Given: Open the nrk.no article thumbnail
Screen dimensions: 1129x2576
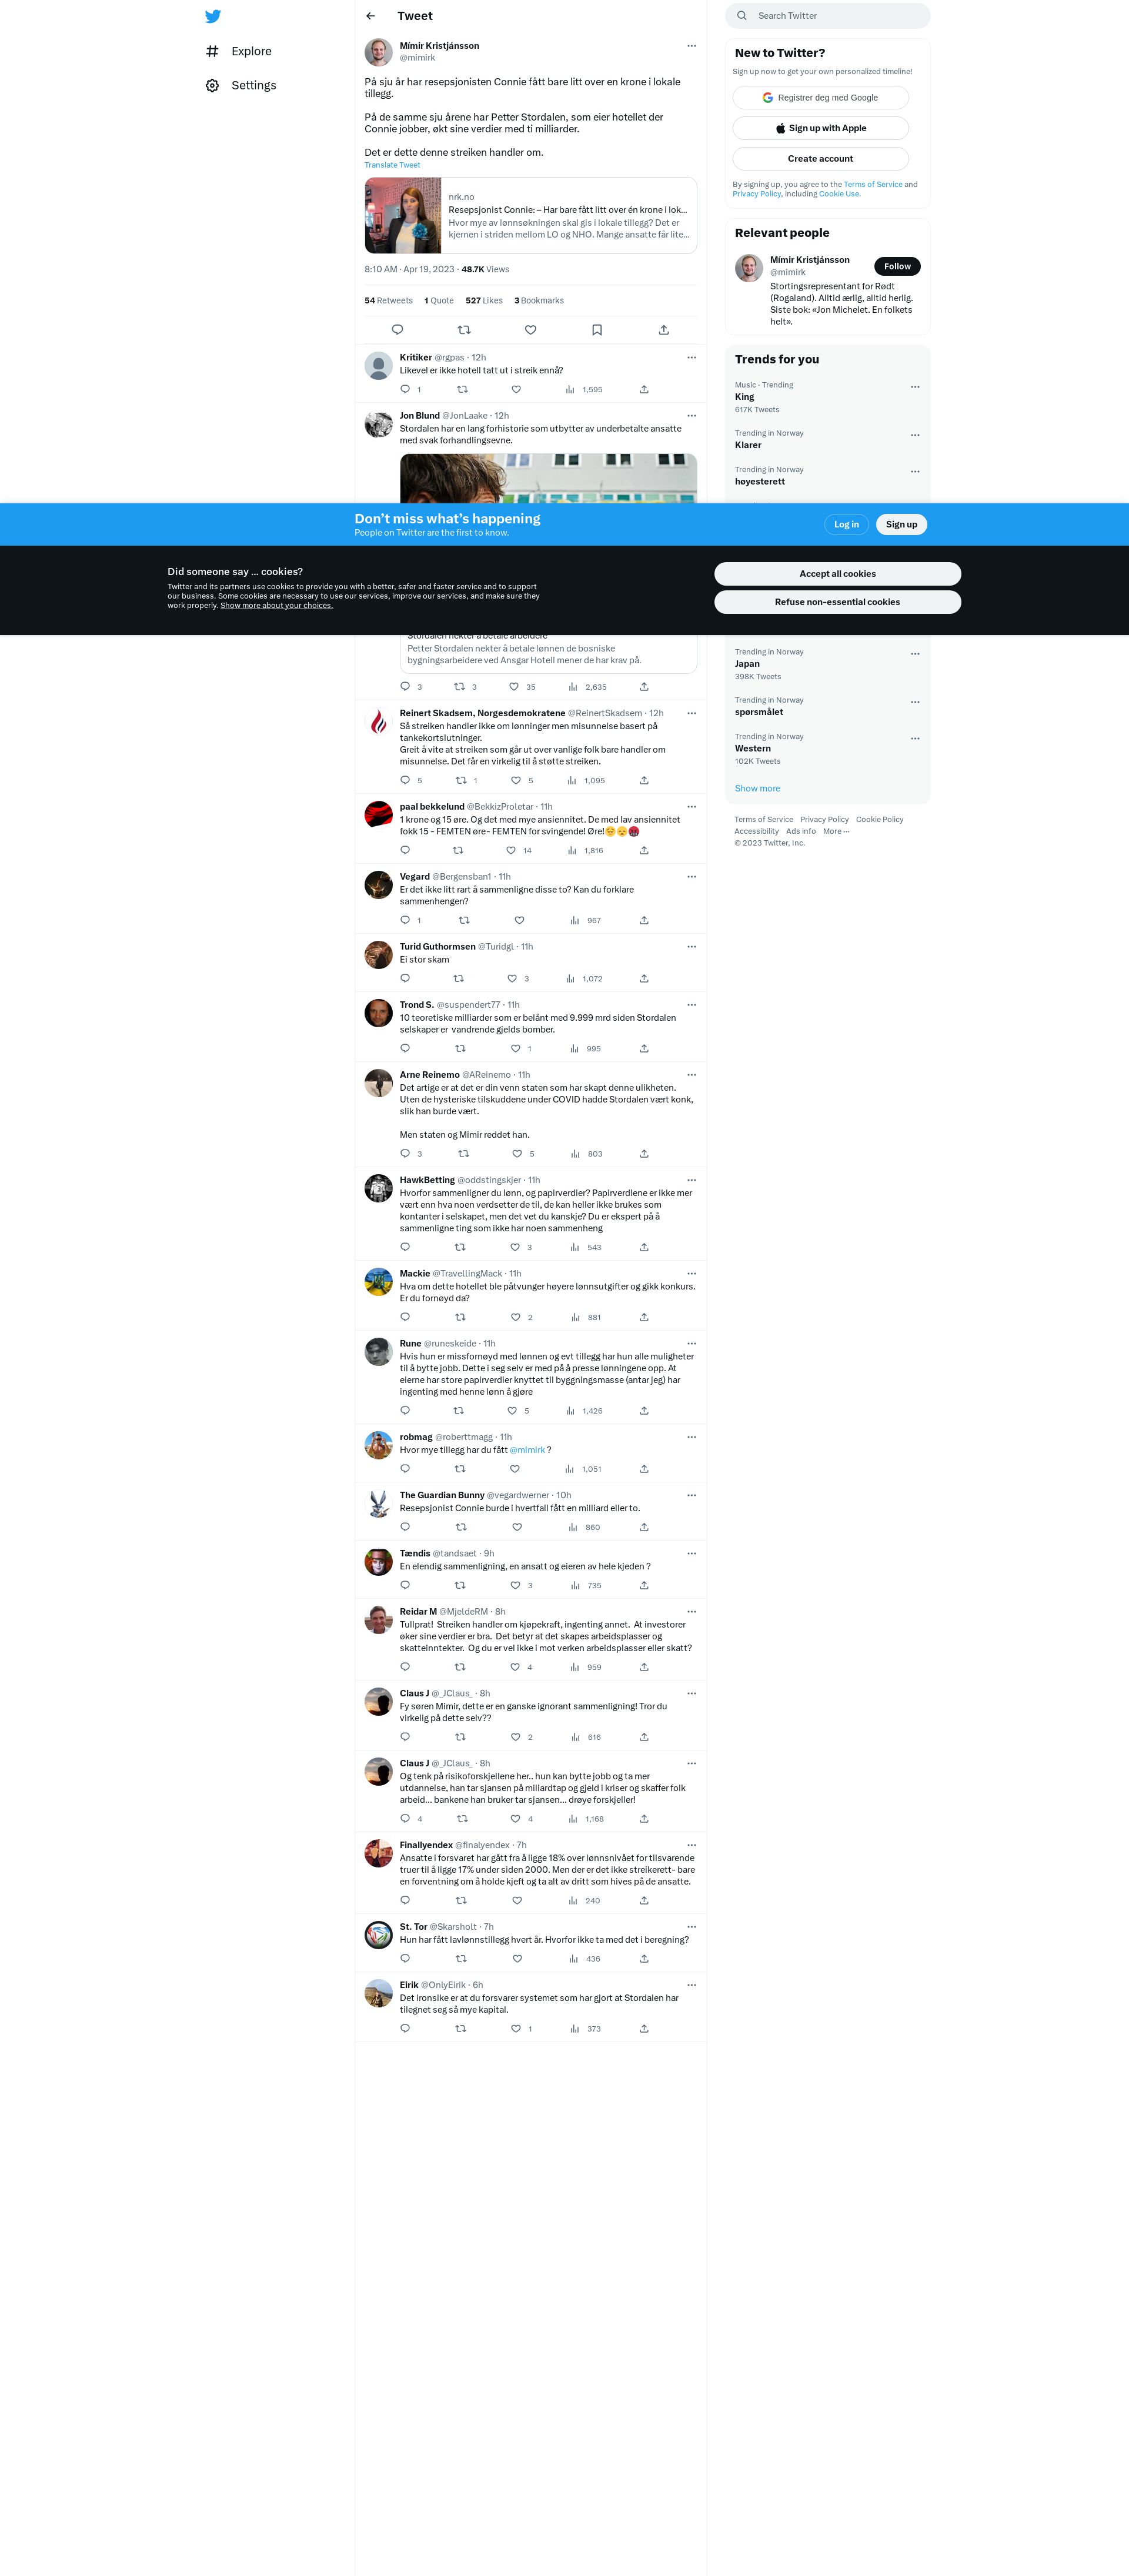Looking at the screenshot, I should pos(403,215).
